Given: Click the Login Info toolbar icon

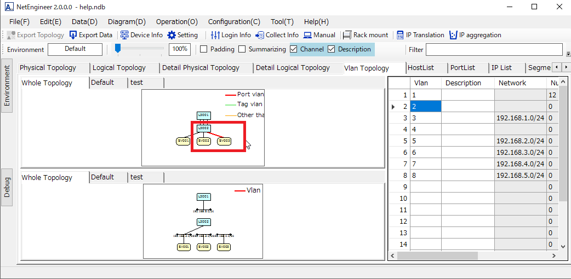Looking at the screenshot, I should 215,35.
